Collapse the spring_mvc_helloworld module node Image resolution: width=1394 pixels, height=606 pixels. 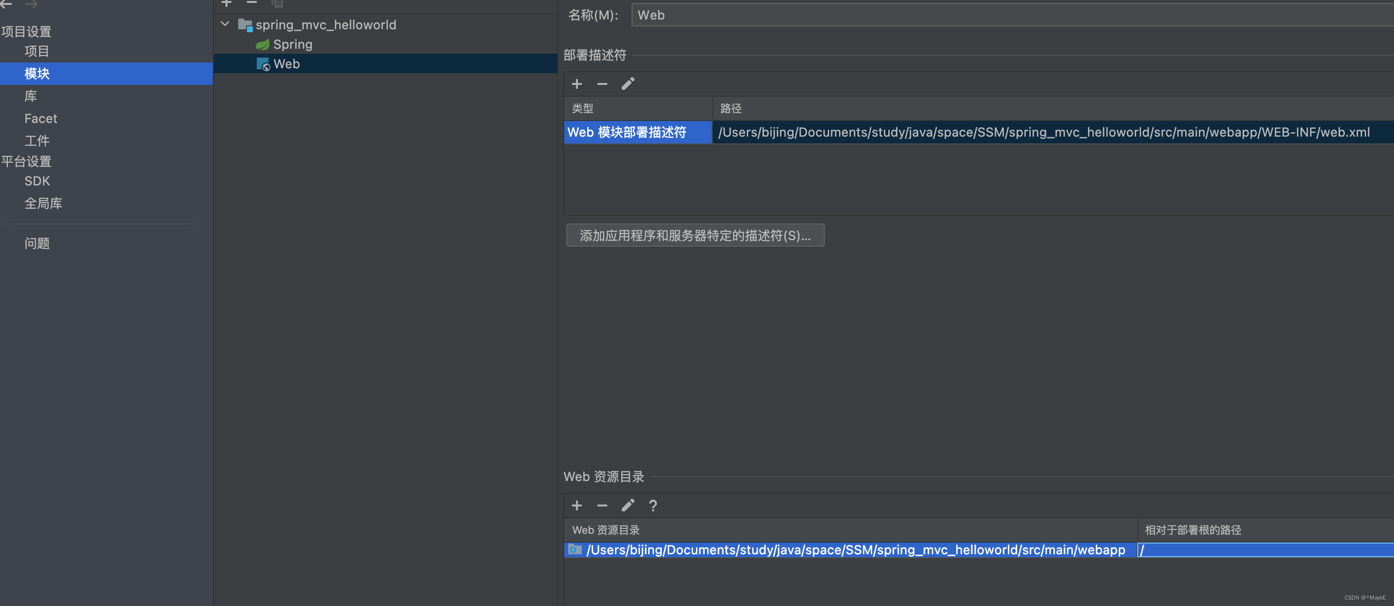[x=225, y=24]
